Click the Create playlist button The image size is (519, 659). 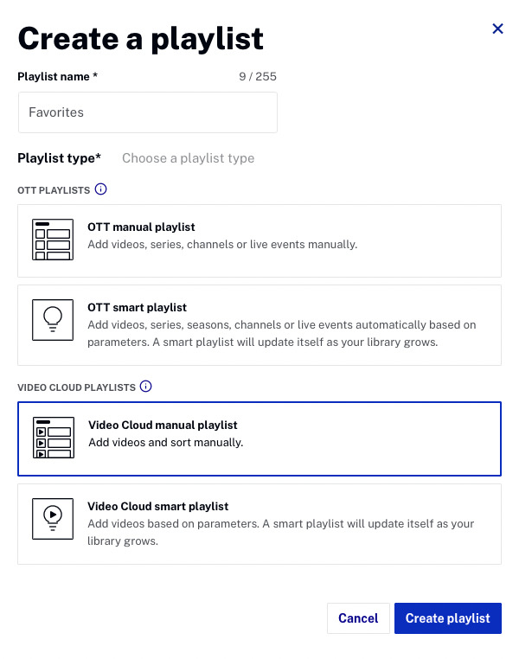coord(447,618)
